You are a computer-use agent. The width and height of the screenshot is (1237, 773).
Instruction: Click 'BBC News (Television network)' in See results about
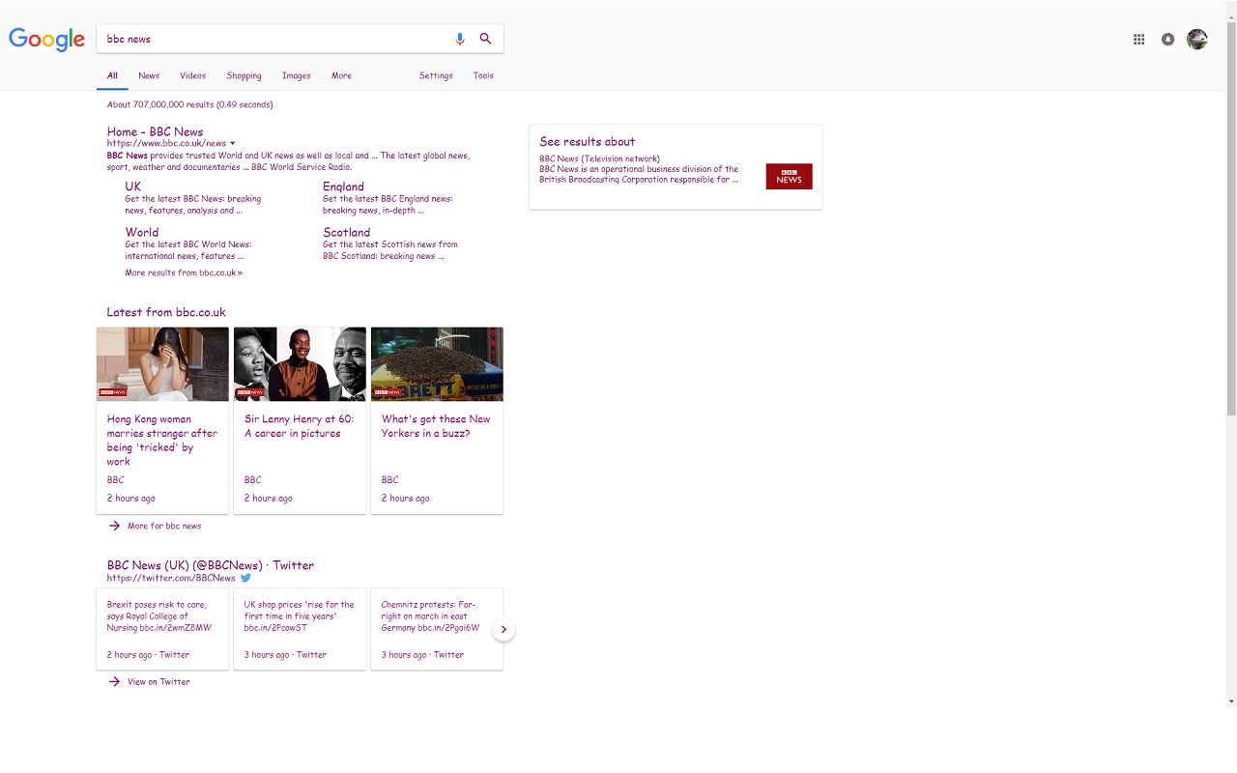pos(599,158)
